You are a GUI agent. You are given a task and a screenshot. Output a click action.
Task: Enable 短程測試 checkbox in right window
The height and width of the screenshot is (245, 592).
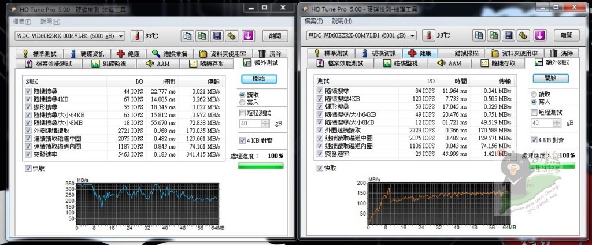coord(534,113)
